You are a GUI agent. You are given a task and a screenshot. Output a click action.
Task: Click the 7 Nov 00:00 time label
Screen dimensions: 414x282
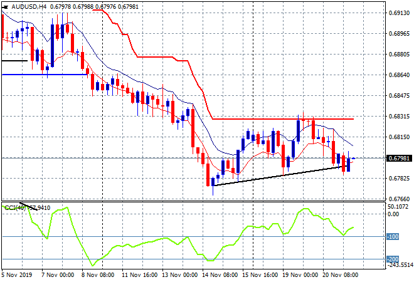58,275
